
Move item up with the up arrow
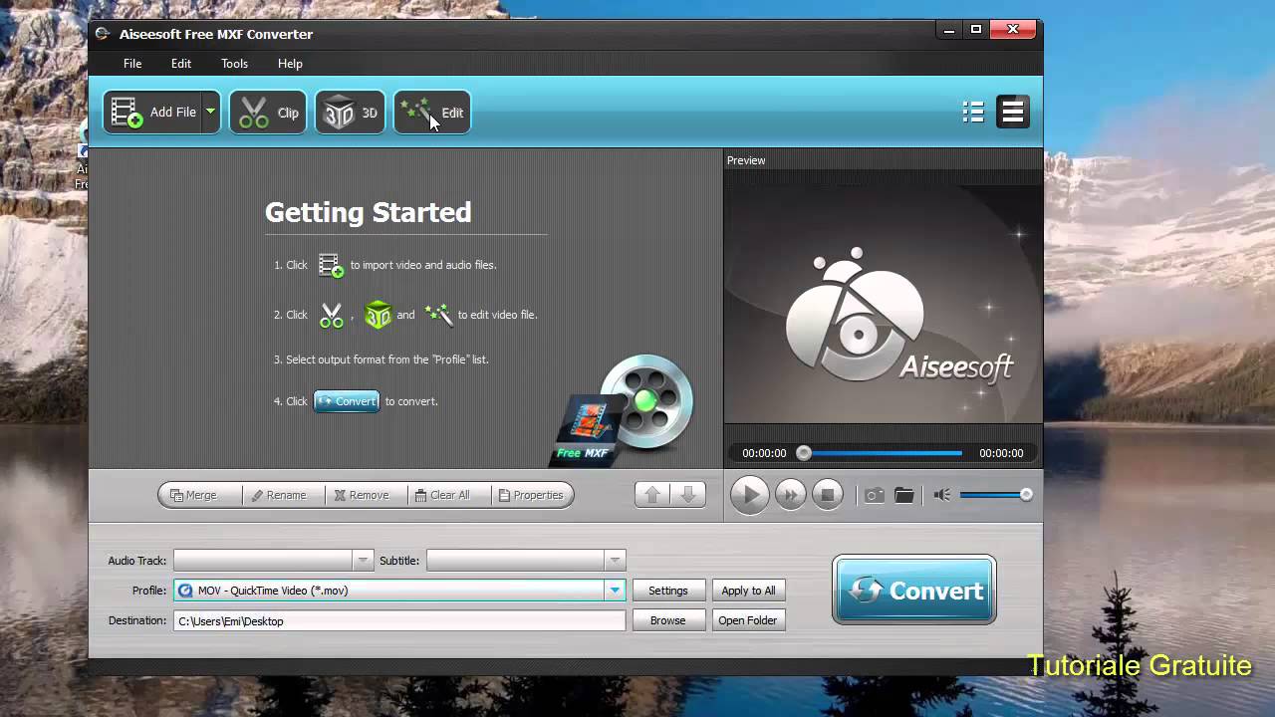[652, 495]
